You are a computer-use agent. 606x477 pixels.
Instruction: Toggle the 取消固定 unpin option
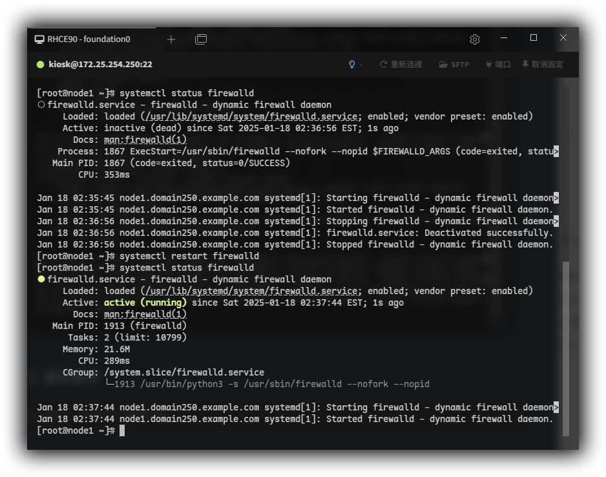[543, 65]
